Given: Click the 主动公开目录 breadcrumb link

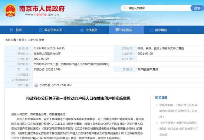Looking at the screenshot, I should (36, 40).
